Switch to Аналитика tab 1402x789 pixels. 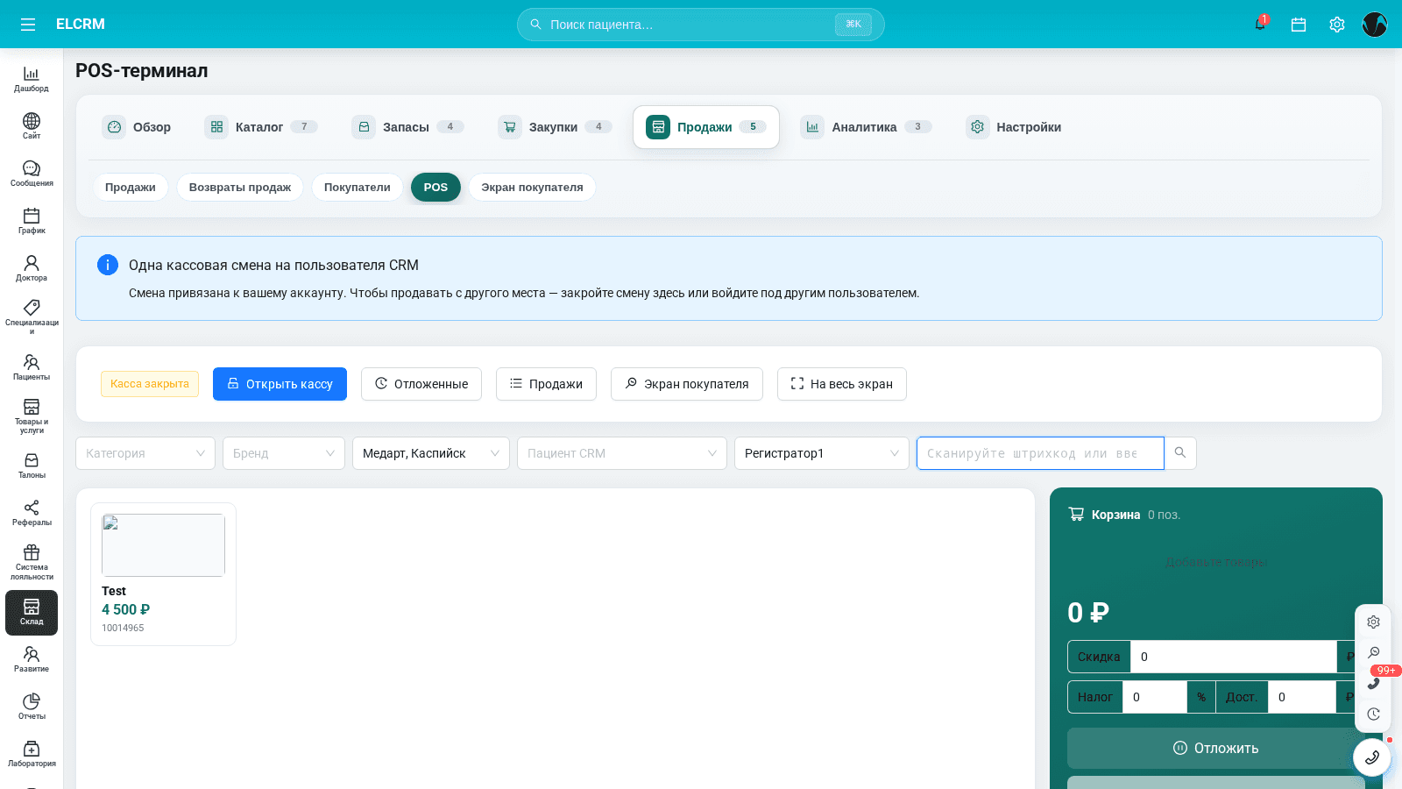[x=866, y=127]
